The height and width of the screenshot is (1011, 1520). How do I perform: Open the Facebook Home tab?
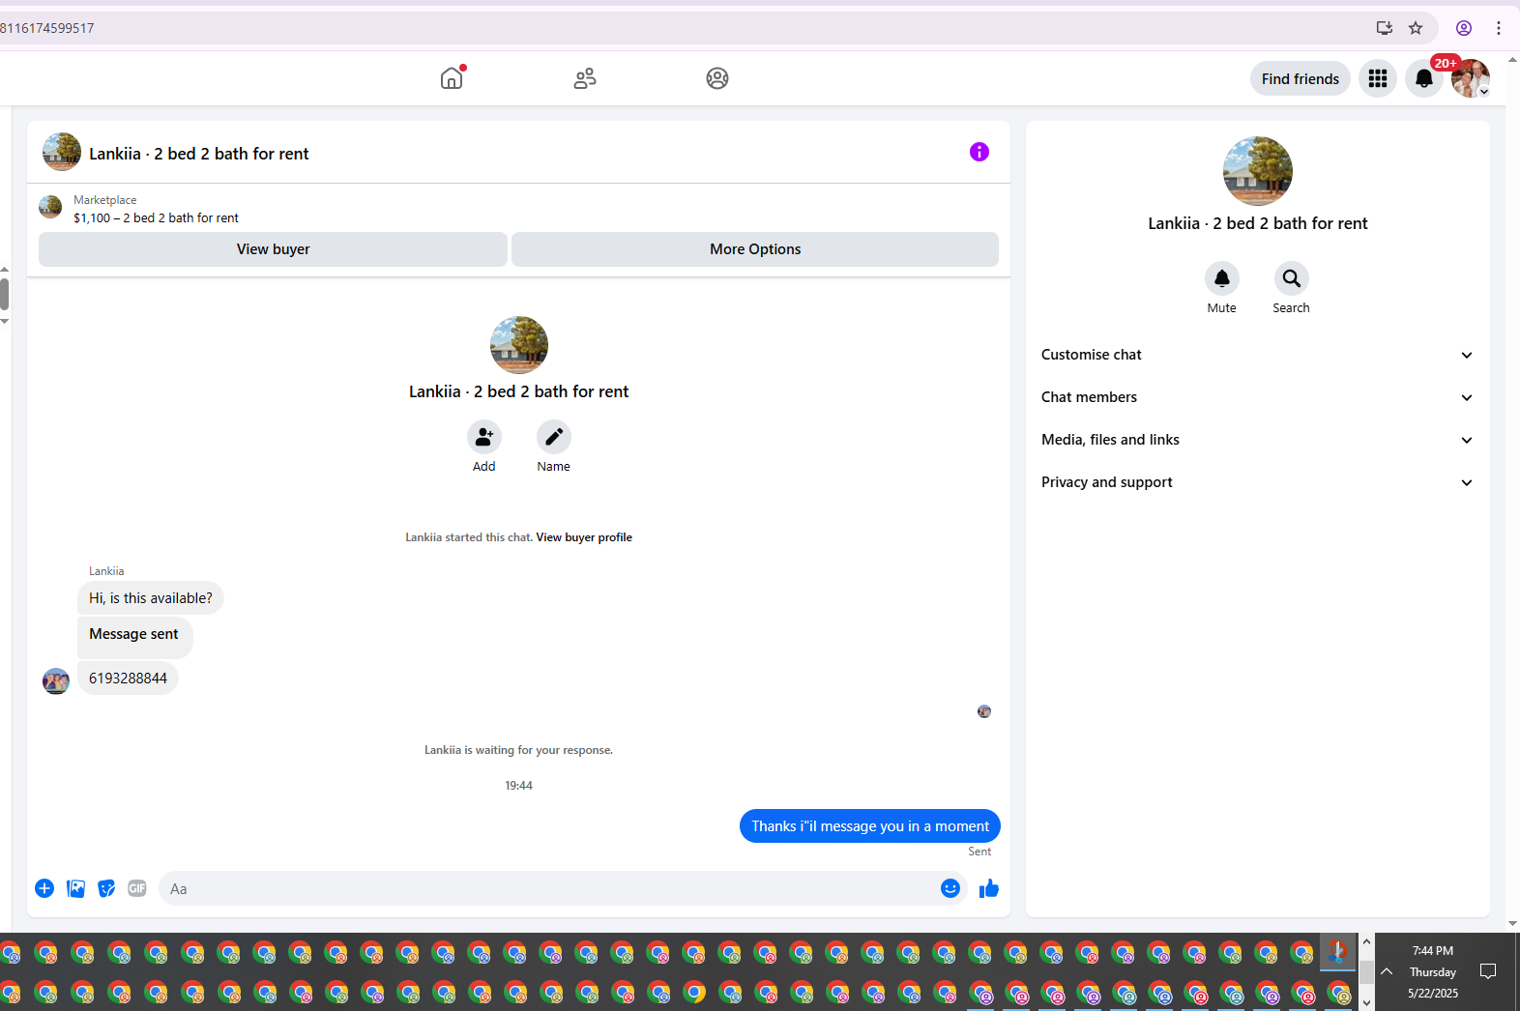pyautogui.click(x=452, y=78)
